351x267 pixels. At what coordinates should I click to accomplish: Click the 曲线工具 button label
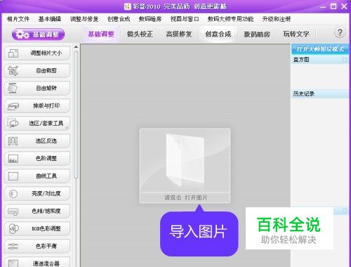(46, 176)
